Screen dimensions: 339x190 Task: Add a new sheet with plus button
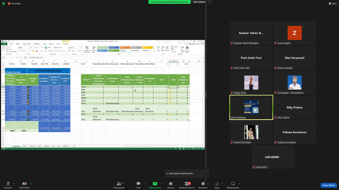74,146
